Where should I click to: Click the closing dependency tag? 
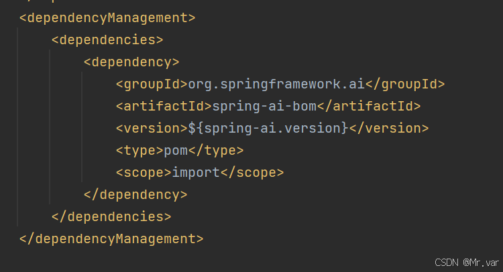135,195
